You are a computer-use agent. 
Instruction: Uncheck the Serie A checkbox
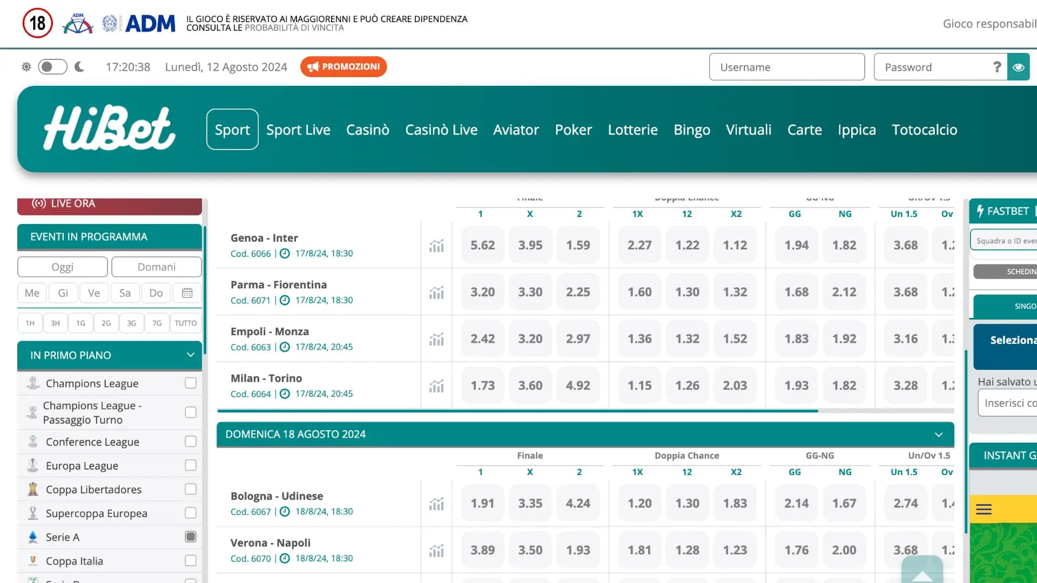point(190,537)
